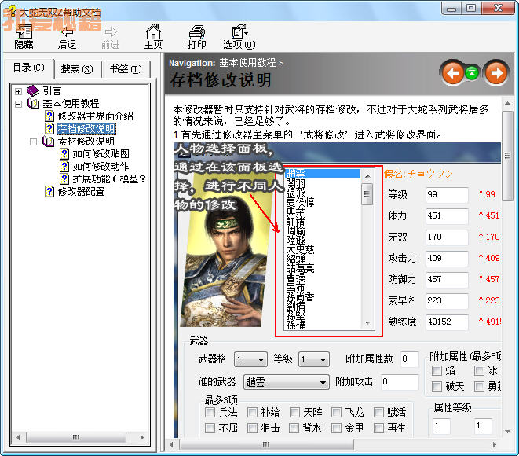Click the green up navigation icon
The height and width of the screenshot is (456, 519).
472,74
